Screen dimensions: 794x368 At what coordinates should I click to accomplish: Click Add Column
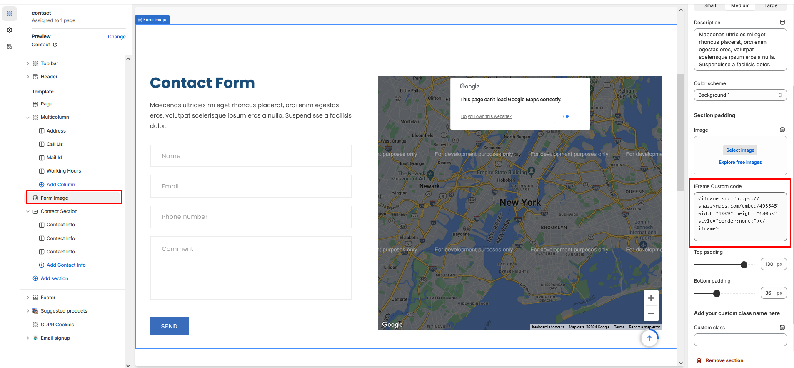pyautogui.click(x=57, y=185)
